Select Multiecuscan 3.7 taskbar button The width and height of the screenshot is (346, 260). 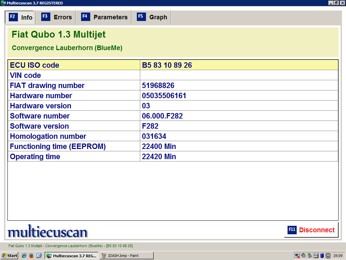(72, 256)
